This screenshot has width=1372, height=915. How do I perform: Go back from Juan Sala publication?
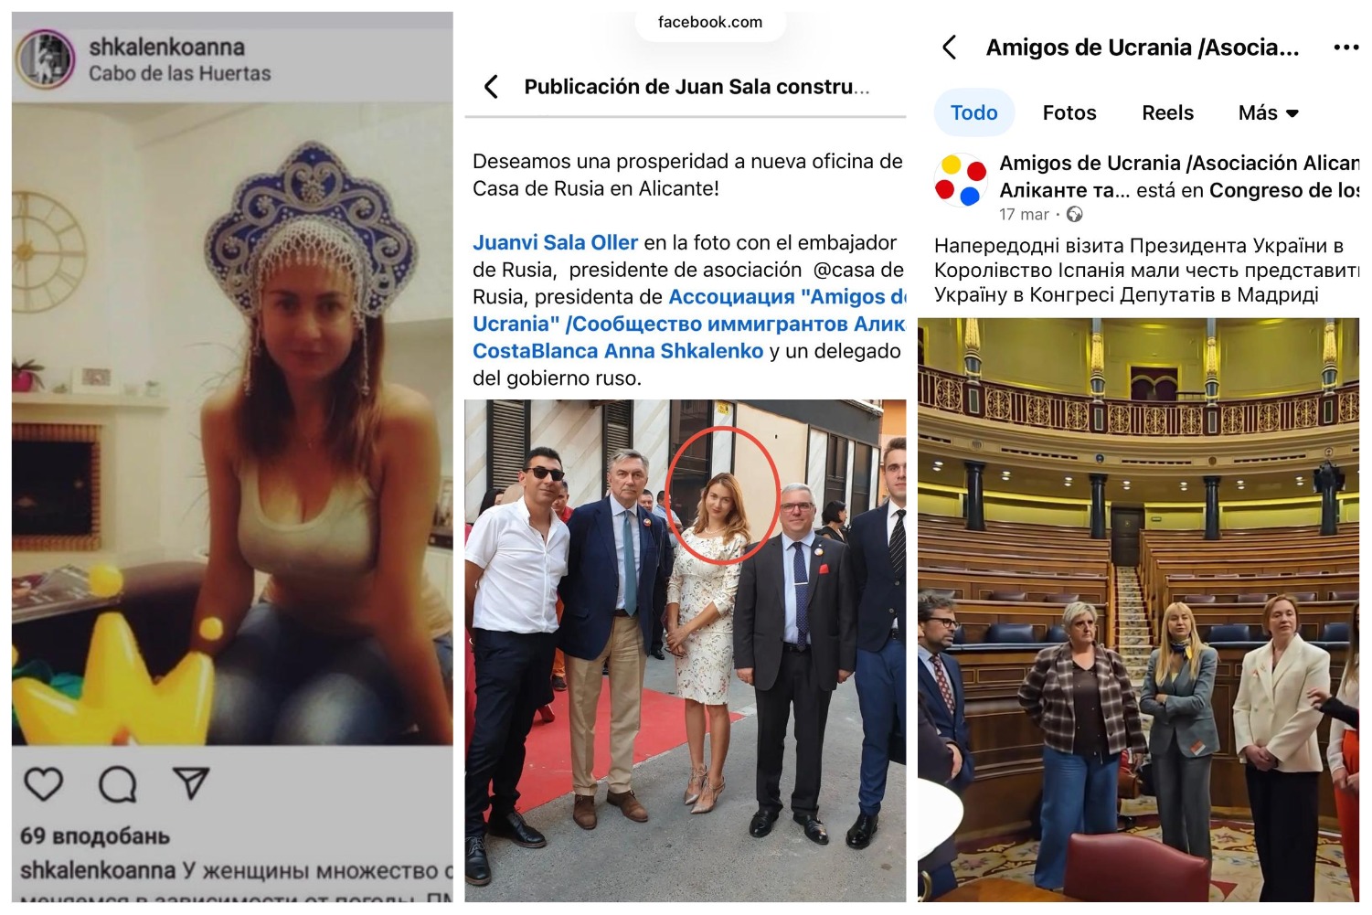(x=491, y=87)
